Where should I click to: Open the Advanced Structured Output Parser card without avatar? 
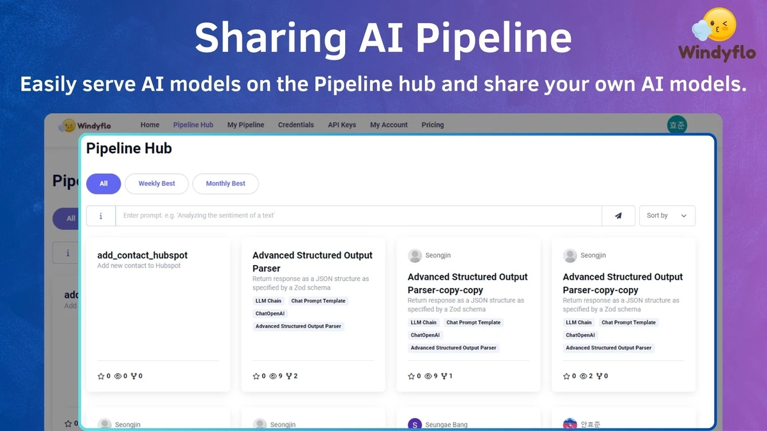coord(313,262)
